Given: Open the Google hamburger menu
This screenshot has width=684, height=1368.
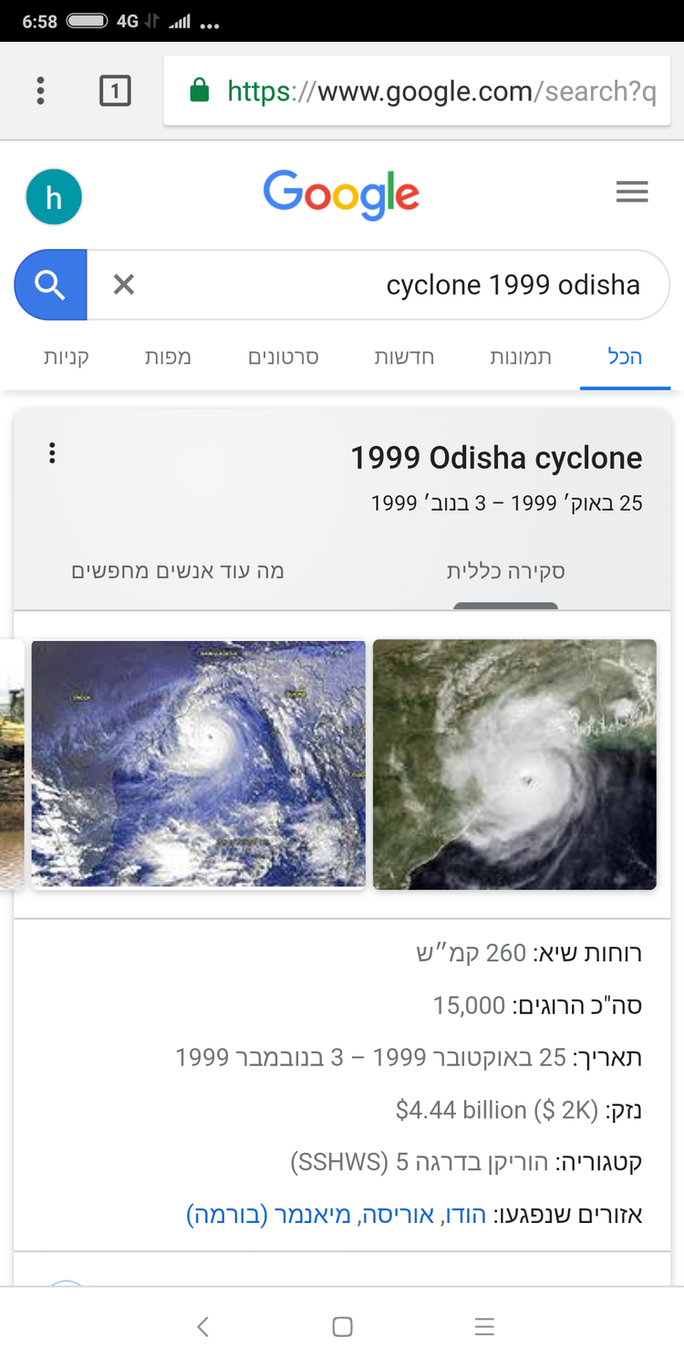Looking at the screenshot, I should pyautogui.click(x=631, y=192).
